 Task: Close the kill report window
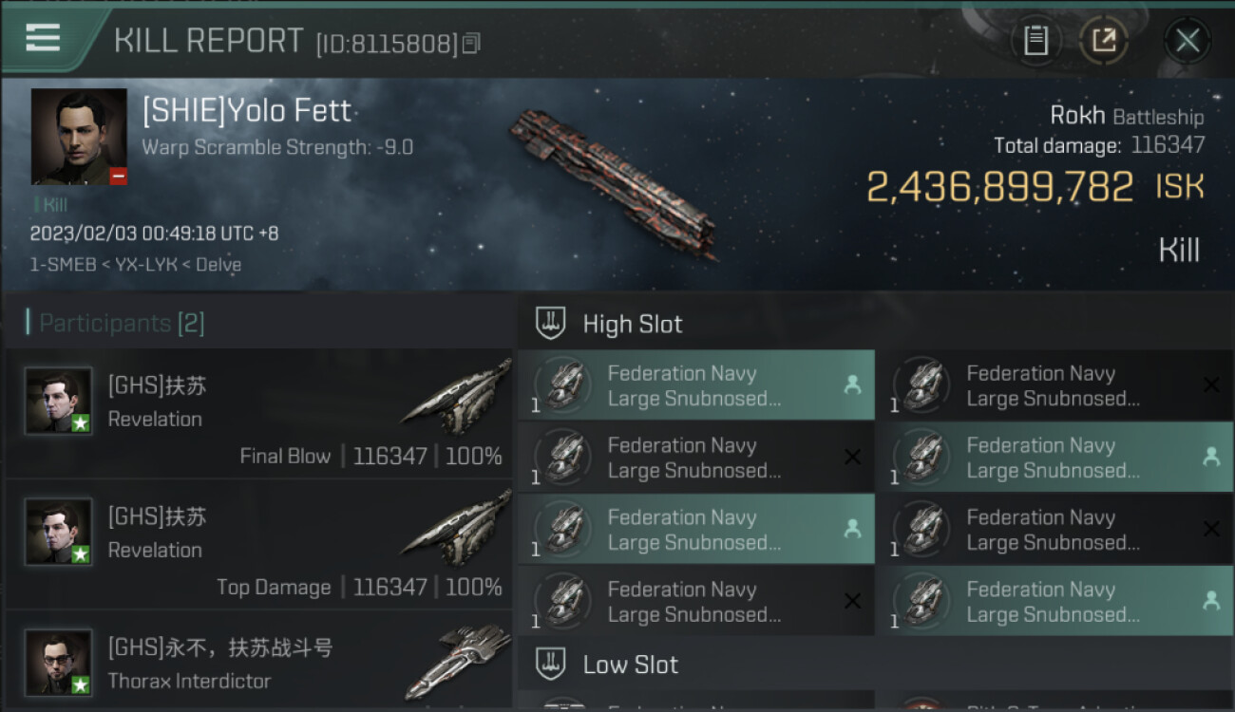pyautogui.click(x=1187, y=40)
